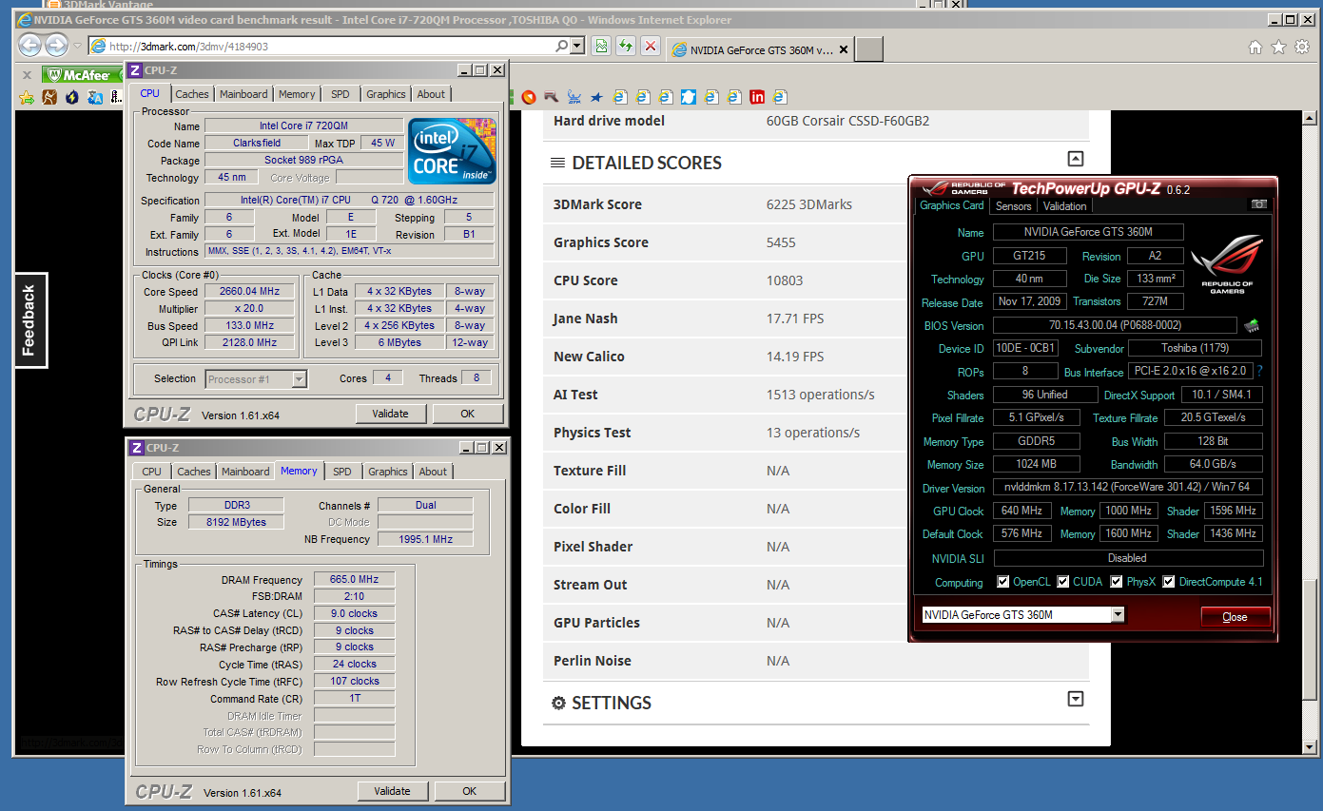Select About tab in lower CPU-Z window
Image resolution: width=1323 pixels, height=811 pixels.
(x=433, y=472)
